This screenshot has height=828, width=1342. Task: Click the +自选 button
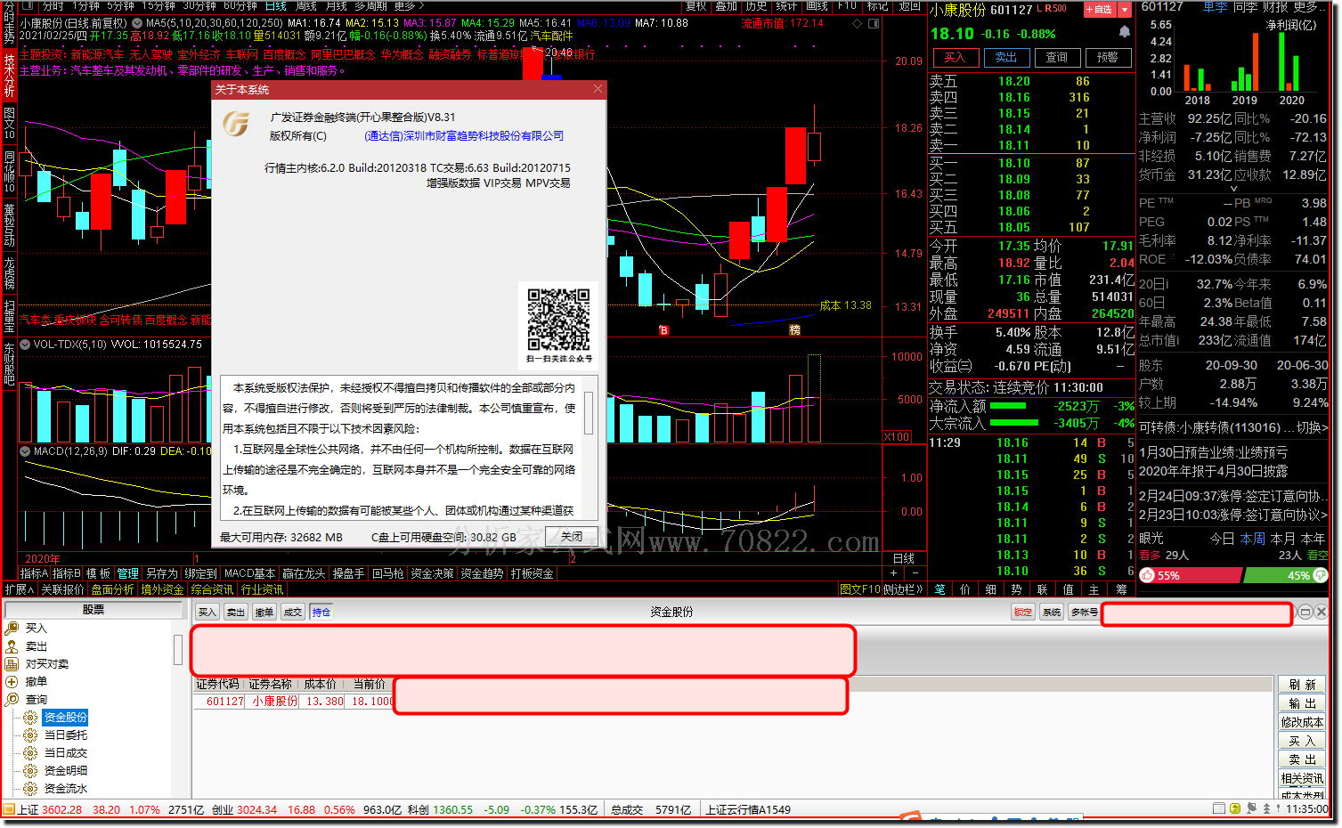pos(1099,9)
